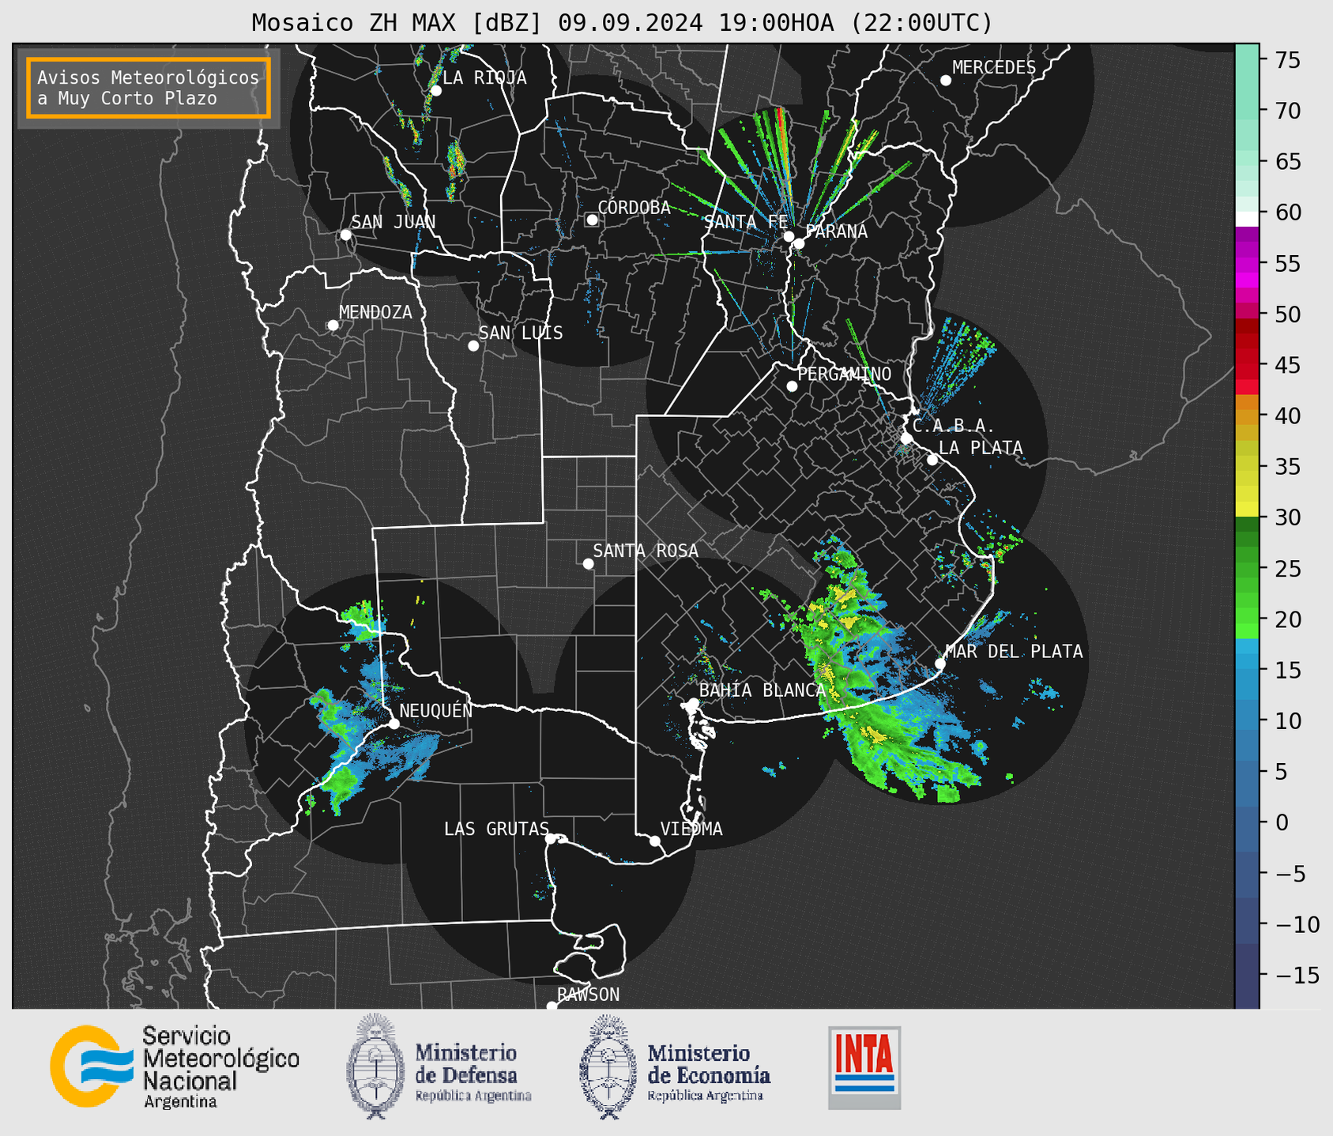Click the white 60 dBZ color band

[x=1247, y=218]
